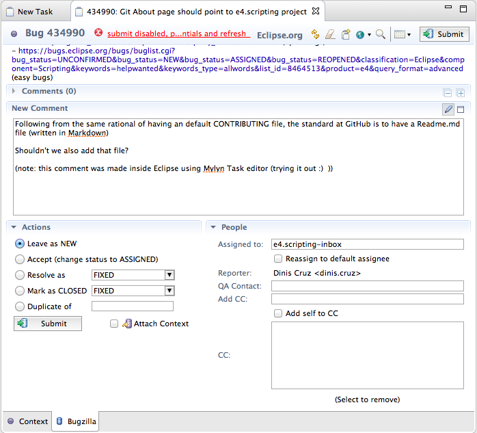This screenshot has width=477, height=433.
Task: Click the CC list box
Action: [x=368, y=355]
